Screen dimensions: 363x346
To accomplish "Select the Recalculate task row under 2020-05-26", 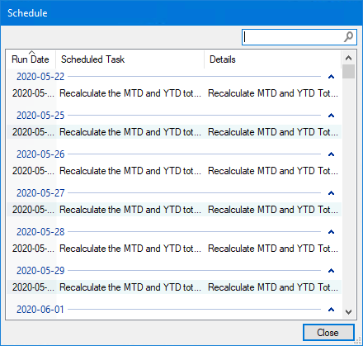I will click(x=174, y=171).
